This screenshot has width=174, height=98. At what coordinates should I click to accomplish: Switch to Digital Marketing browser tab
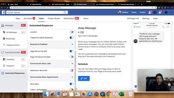(x=40, y=4)
